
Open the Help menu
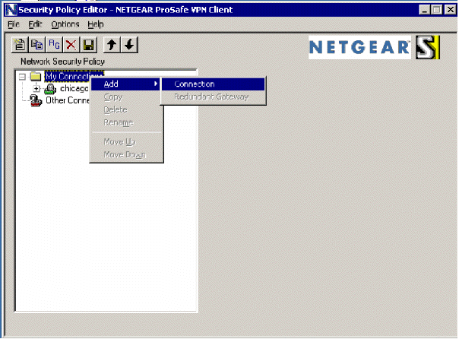(x=96, y=24)
